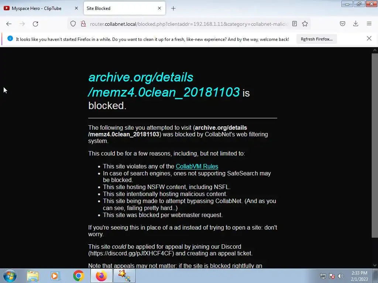Click the Discord invite URL text

coord(131,254)
